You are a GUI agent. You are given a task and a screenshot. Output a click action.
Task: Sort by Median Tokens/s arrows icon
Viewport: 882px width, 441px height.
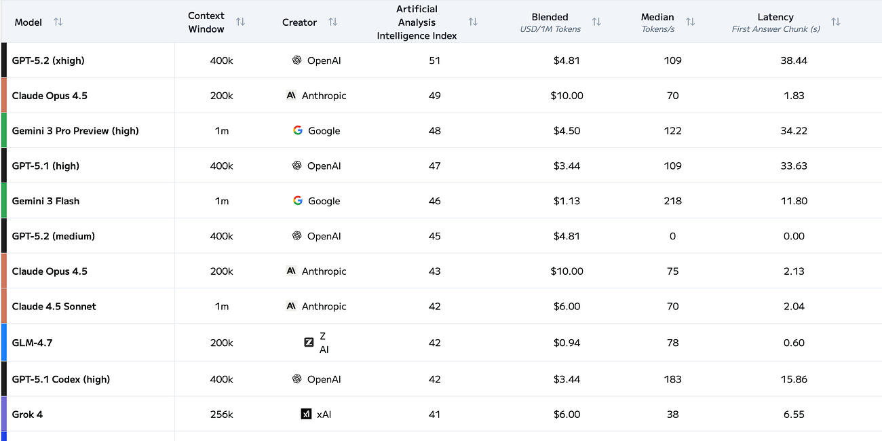(690, 22)
